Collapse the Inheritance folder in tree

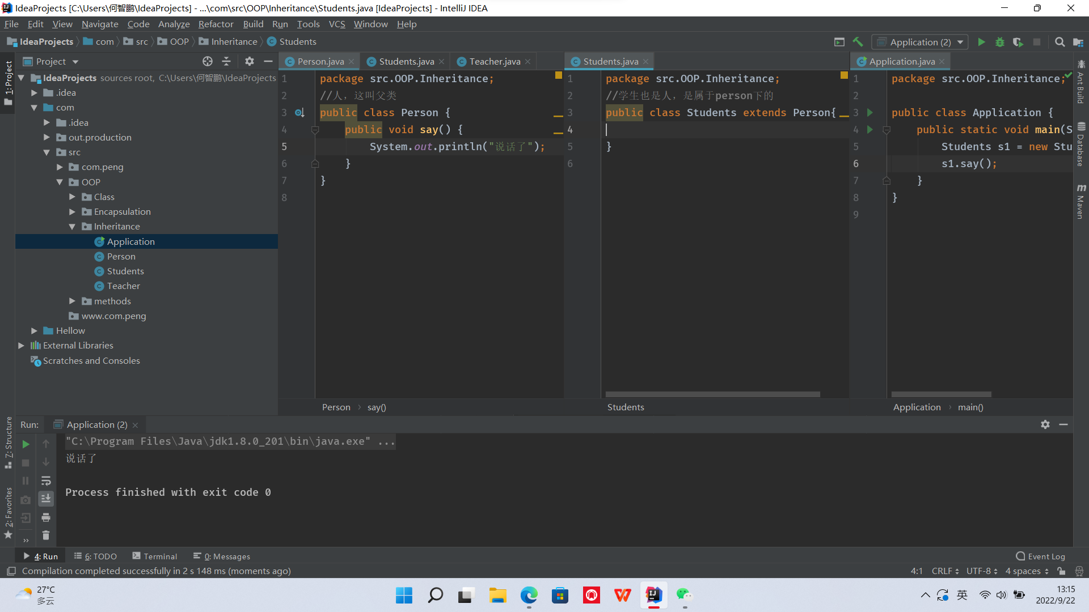tap(72, 227)
